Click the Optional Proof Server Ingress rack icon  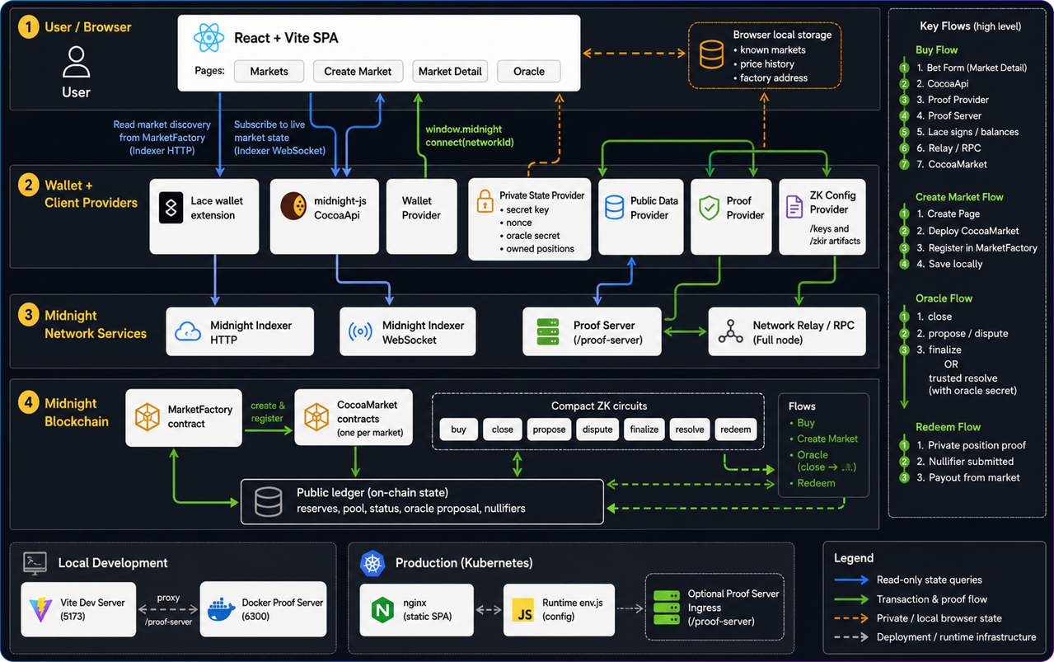point(667,608)
